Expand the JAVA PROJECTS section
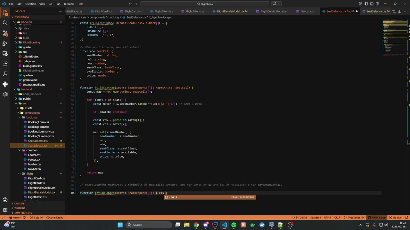 23,213
